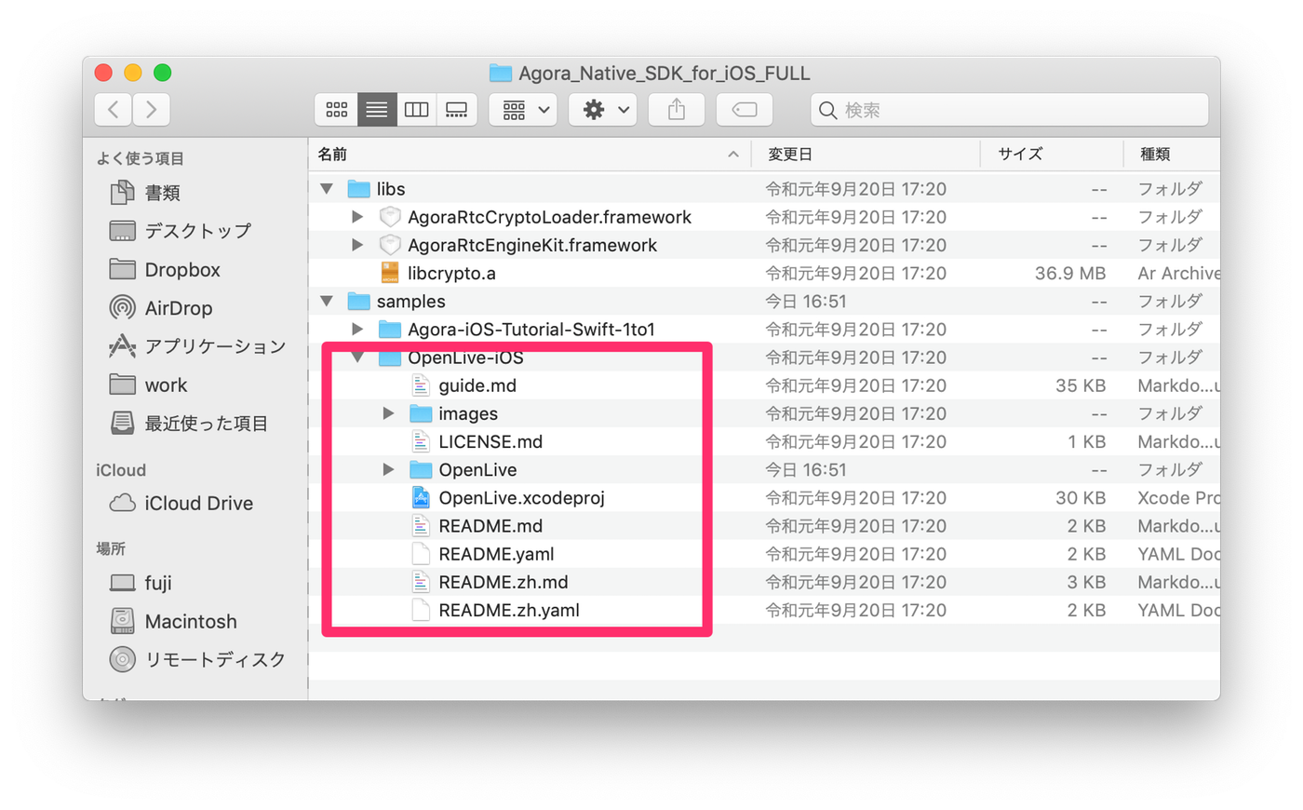Click the Share toolbar button

click(x=677, y=110)
